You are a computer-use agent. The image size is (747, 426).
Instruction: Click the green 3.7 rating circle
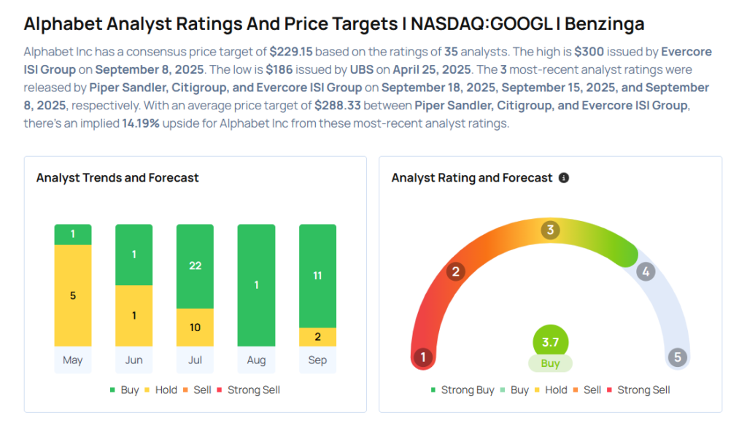click(x=550, y=341)
